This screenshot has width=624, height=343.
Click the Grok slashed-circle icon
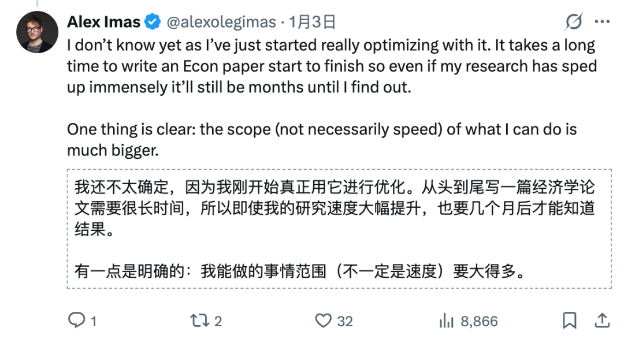(573, 23)
